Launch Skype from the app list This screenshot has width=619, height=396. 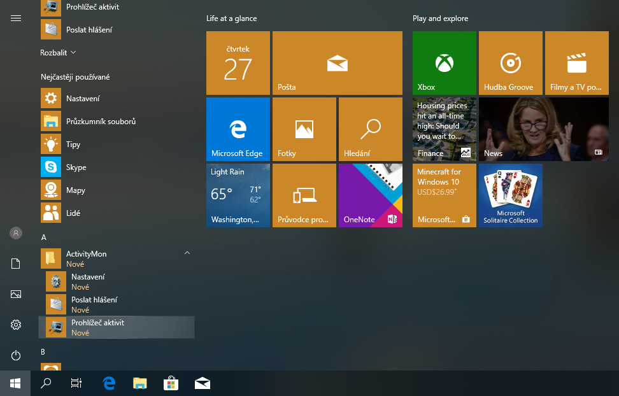pos(117,167)
